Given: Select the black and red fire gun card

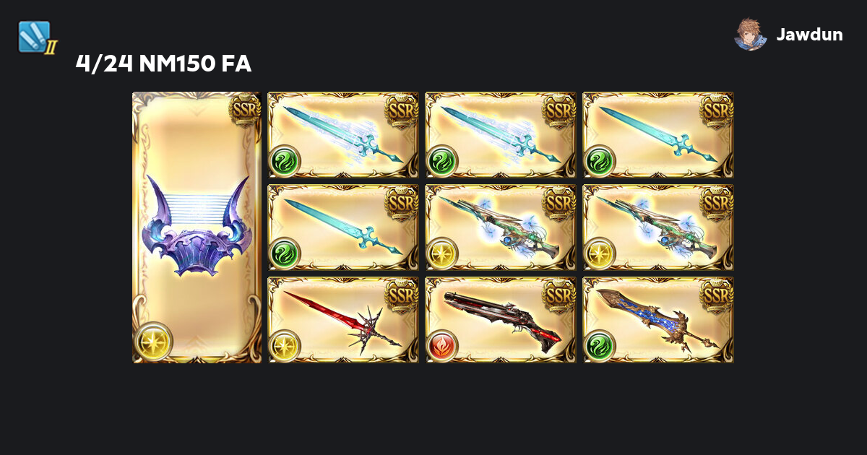Looking at the screenshot, I should tap(501, 320).
